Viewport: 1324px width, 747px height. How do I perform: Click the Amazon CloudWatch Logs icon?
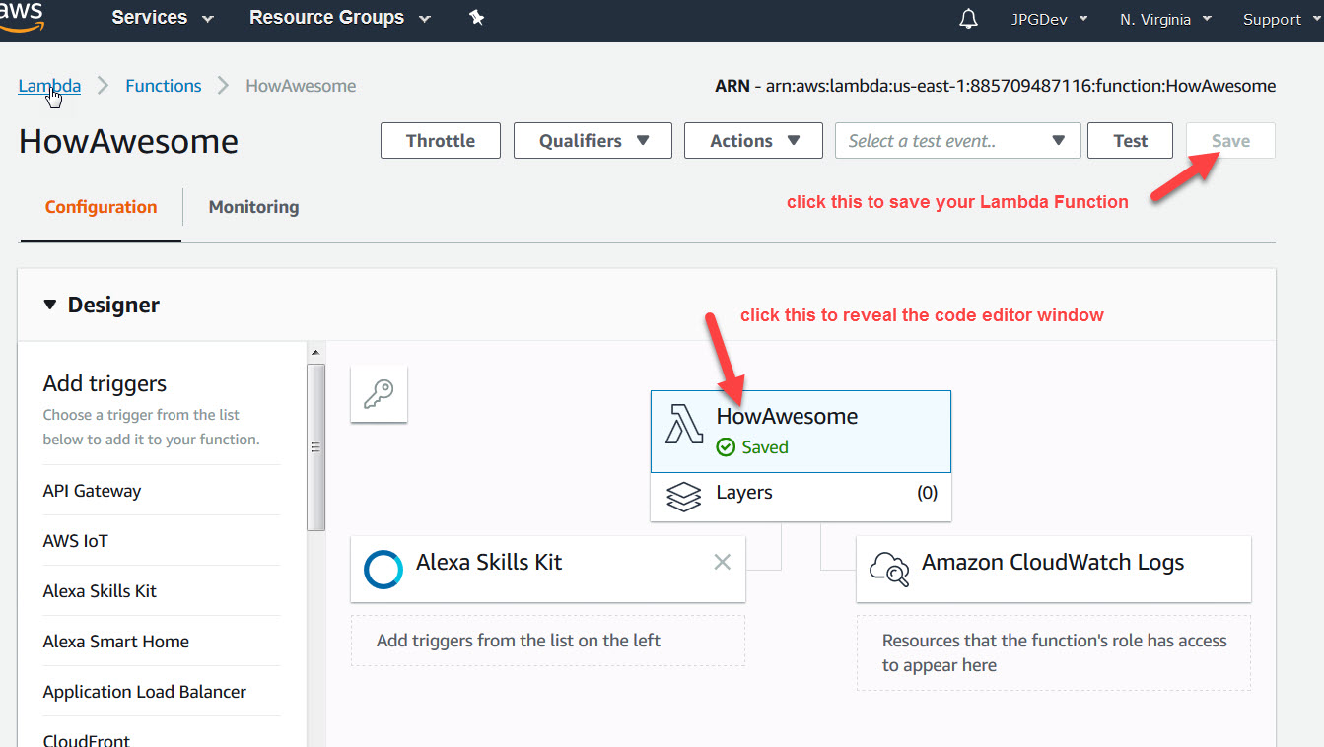tap(888, 569)
